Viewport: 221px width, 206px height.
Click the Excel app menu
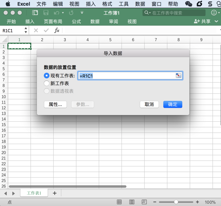tap(24, 4)
